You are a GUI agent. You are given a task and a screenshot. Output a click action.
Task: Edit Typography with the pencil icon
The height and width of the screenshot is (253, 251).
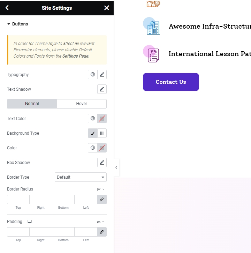102,74
